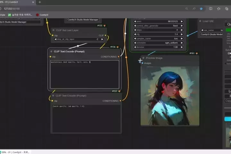This screenshot has width=231, height=154.
Task: Click the cyan button in side panel
Action: click(x=228, y=119)
